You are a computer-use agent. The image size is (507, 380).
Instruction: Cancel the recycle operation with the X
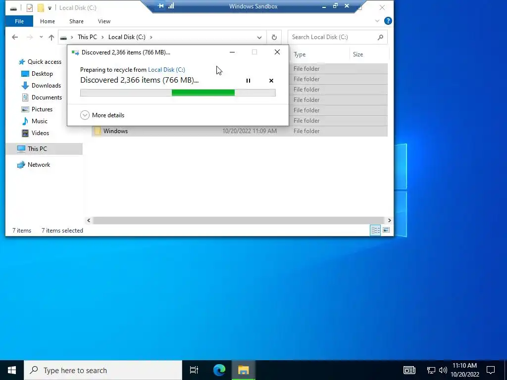point(271,81)
